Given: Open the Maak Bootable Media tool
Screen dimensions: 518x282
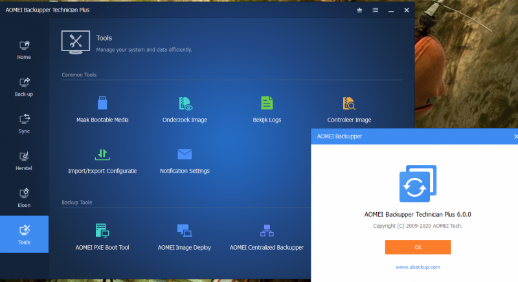Looking at the screenshot, I should [x=102, y=103].
